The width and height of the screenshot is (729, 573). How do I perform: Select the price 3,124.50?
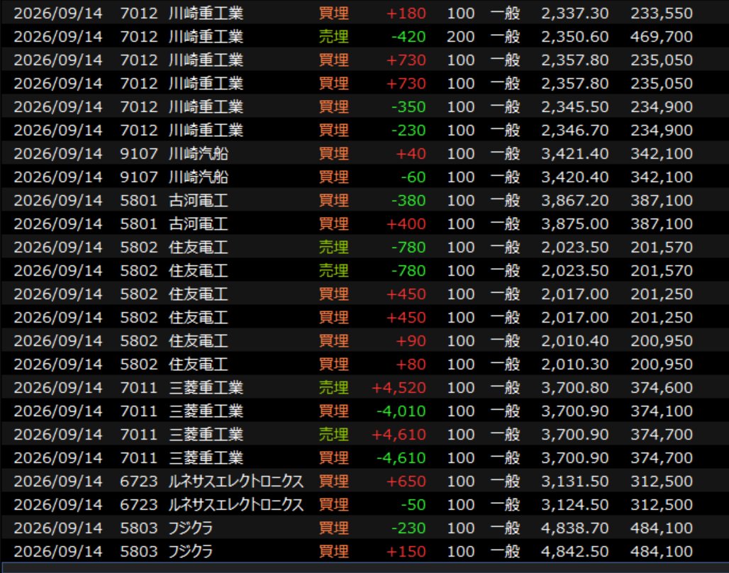coord(574,504)
